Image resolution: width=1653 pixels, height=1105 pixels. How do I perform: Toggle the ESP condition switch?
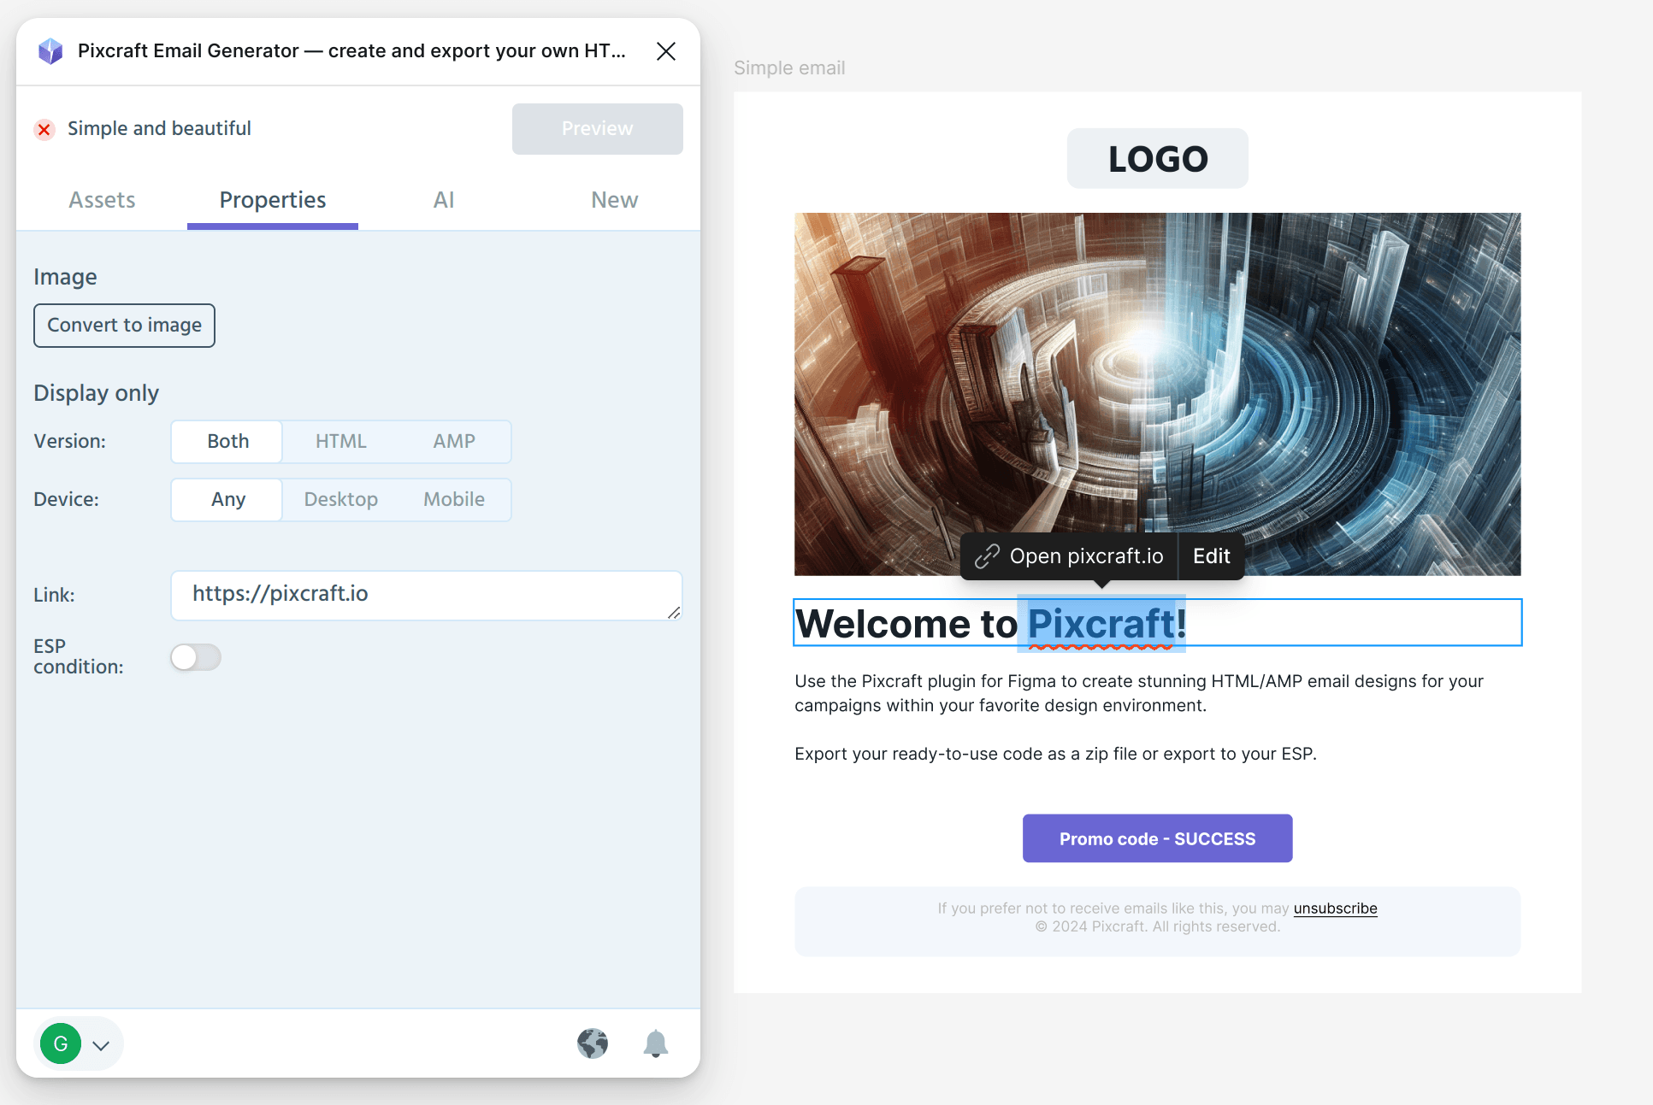(x=196, y=655)
